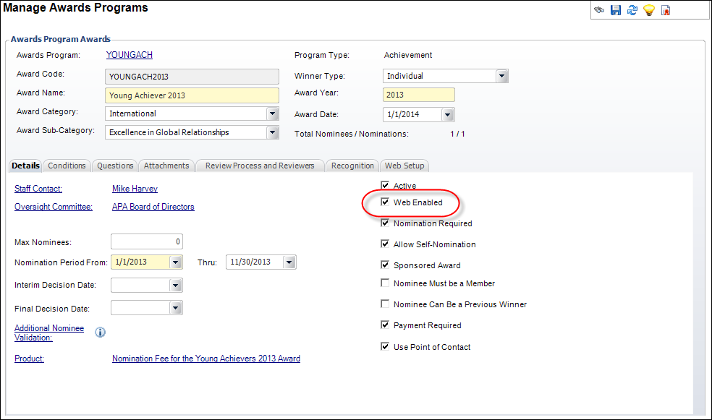712x420 pixels.
Task: Click the binoculars search icon
Action: click(x=599, y=10)
